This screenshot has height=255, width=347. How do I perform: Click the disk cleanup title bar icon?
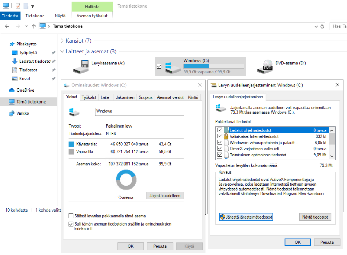coord(214,85)
